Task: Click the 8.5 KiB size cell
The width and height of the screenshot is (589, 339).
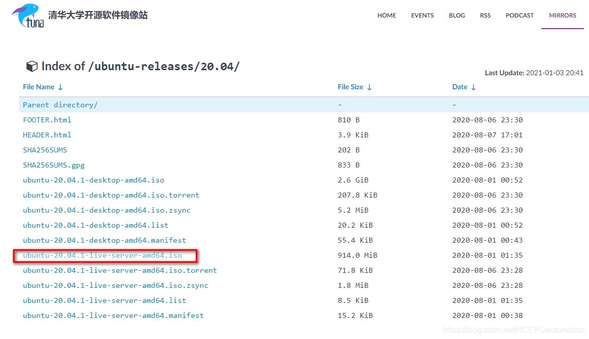Action: pos(352,300)
